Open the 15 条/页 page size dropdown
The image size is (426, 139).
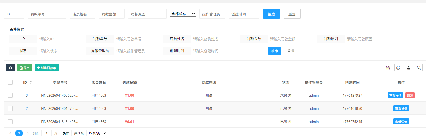click(97, 133)
